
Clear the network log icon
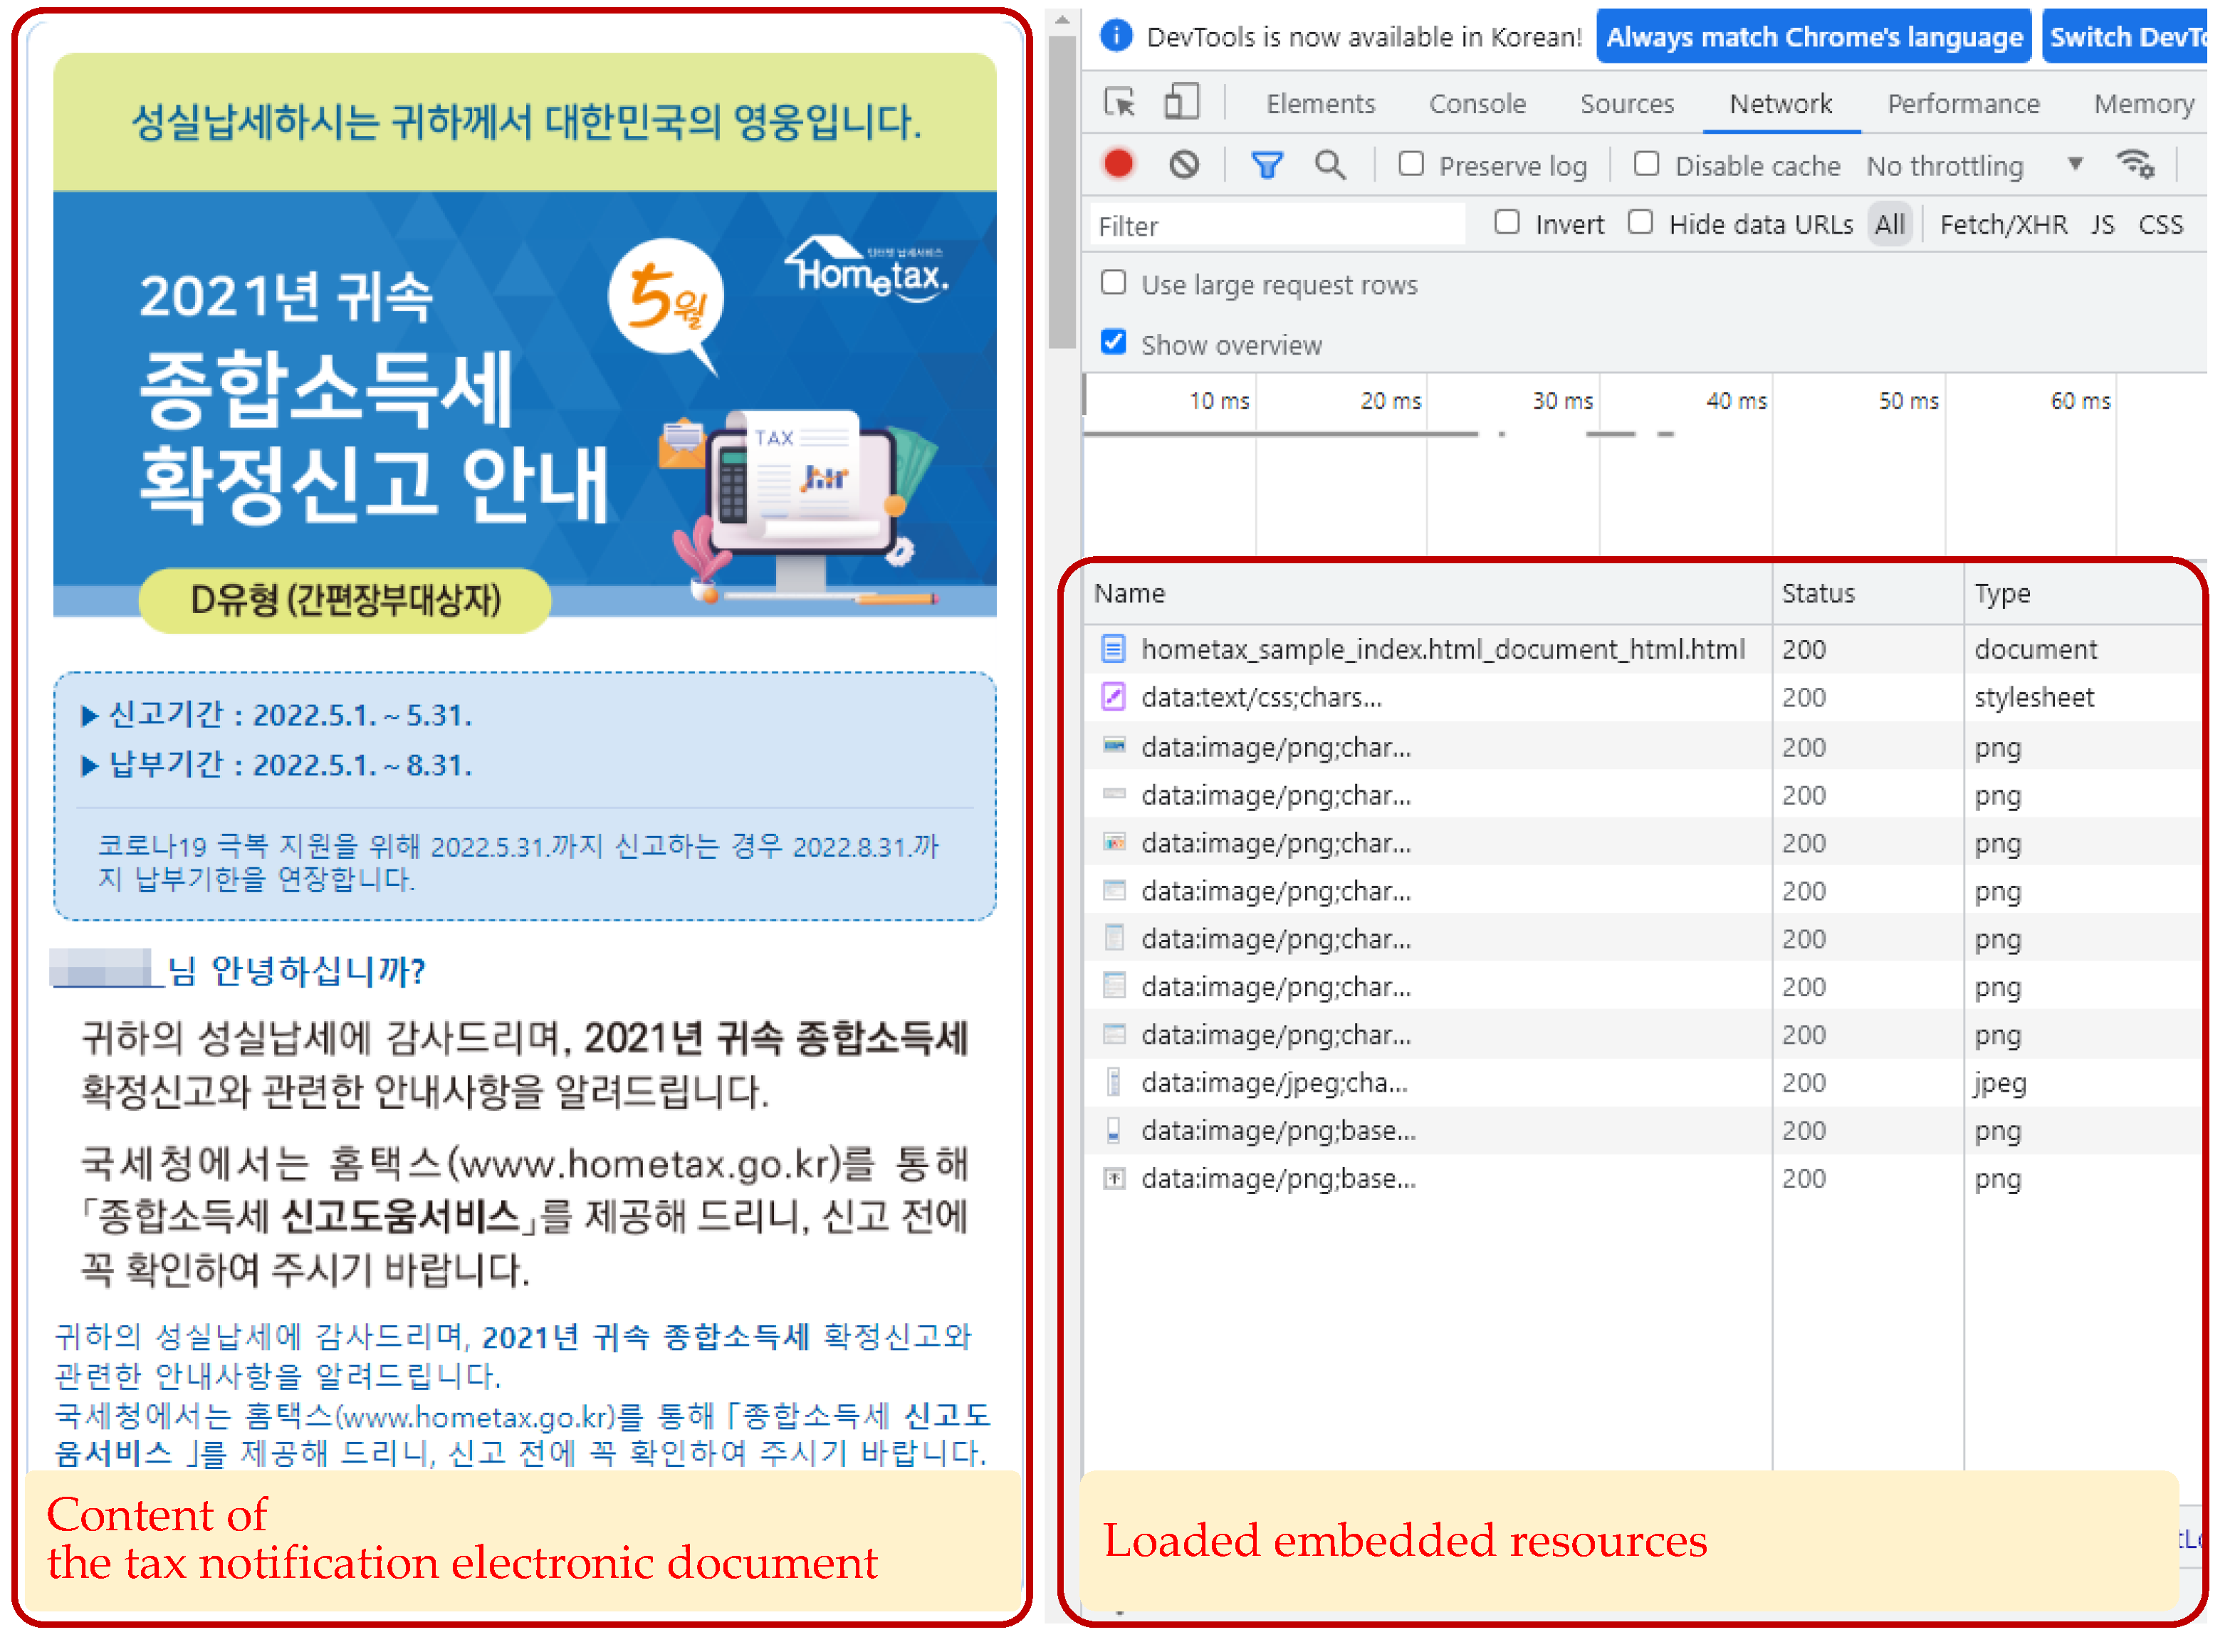click(1184, 165)
